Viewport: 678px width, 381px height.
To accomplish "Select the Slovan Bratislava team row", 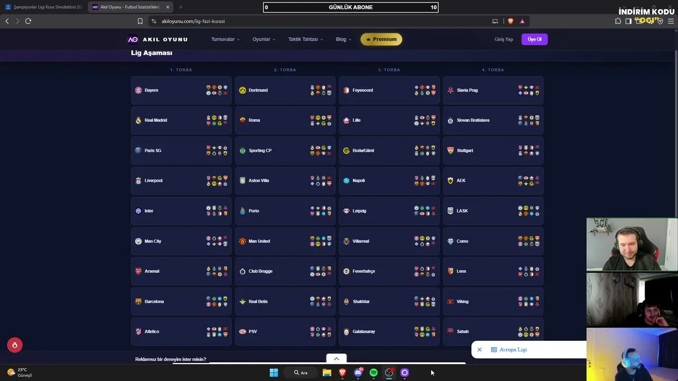I will pyautogui.click(x=493, y=121).
